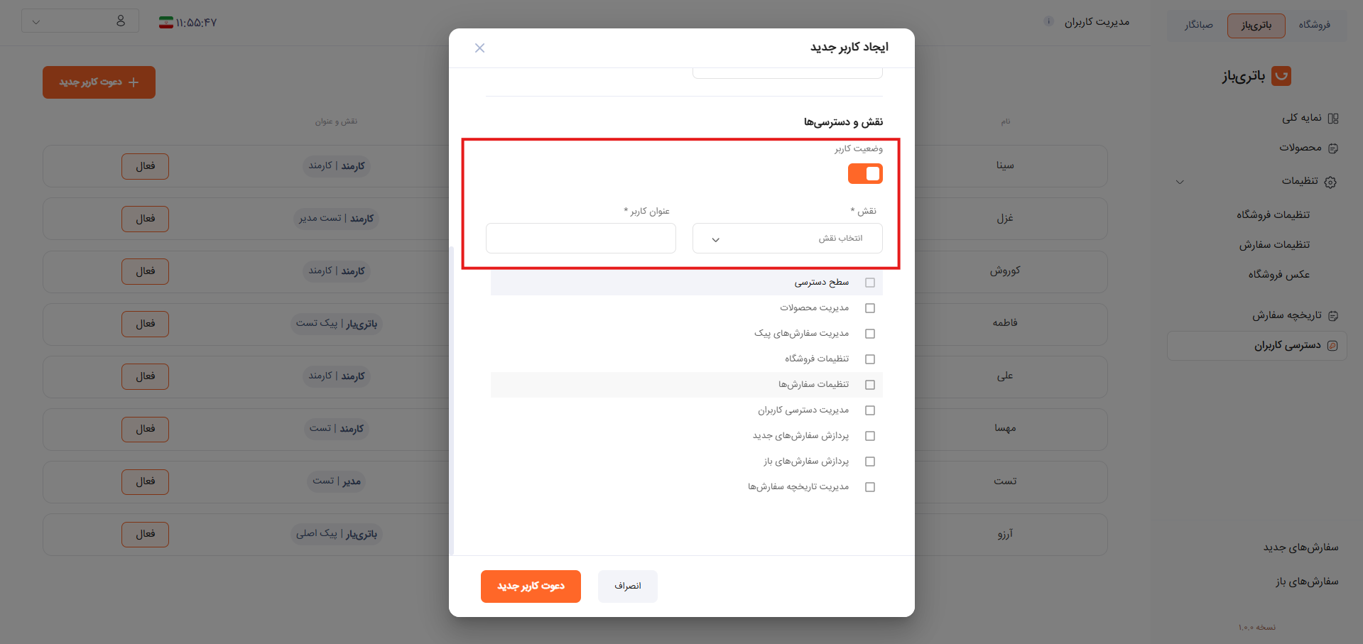This screenshot has width=1363, height=644.
Task: Click the user profile icon at top
Action: (x=121, y=21)
